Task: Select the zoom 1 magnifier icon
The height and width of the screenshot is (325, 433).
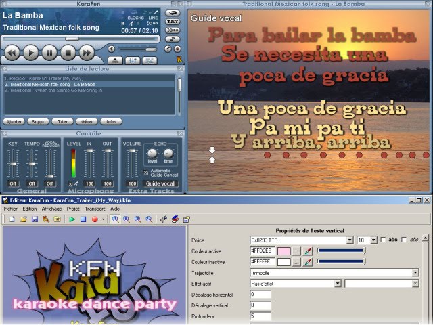Action: tap(115, 219)
